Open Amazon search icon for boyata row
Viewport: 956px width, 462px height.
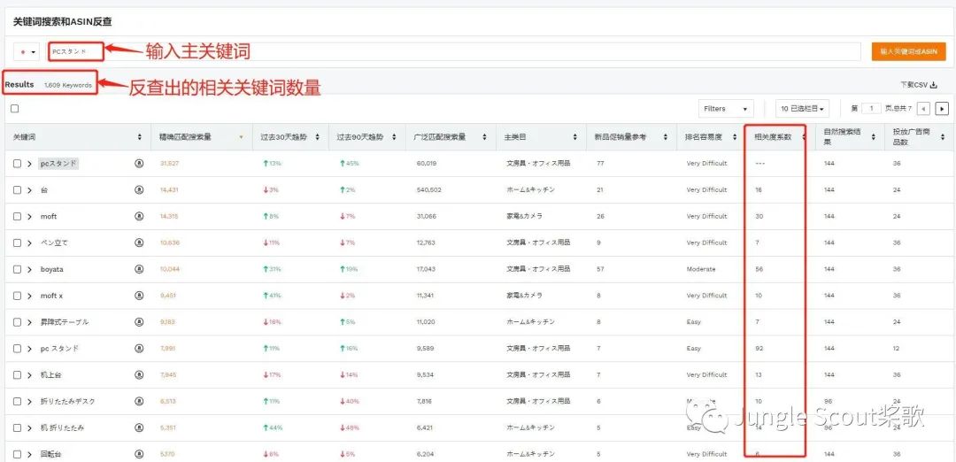tap(139, 269)
